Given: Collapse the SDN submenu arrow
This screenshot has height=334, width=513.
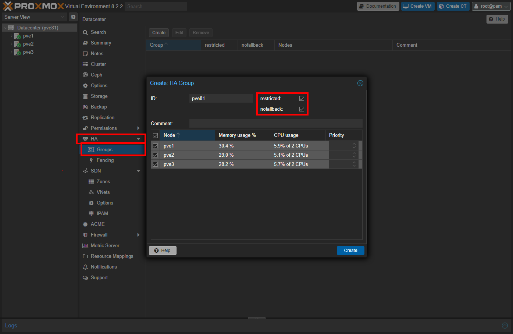Looking at the screenshot, I should pos(139,171).
